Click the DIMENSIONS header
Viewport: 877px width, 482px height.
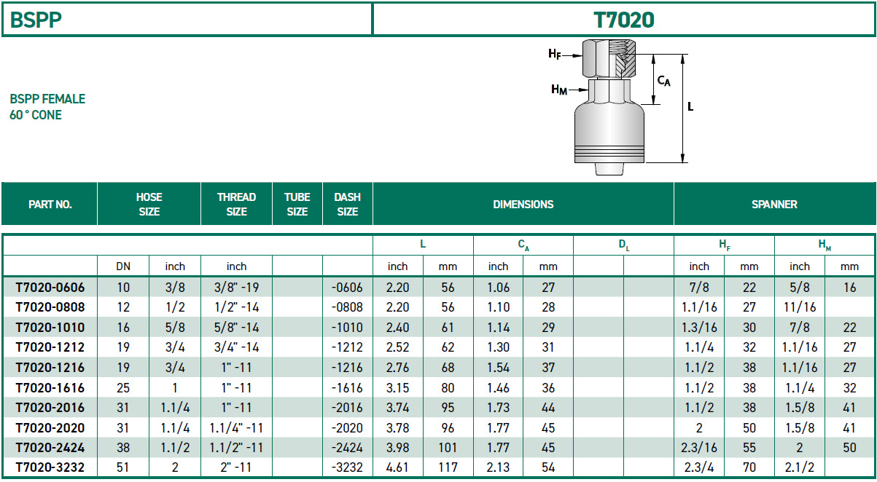coord(523,205)
